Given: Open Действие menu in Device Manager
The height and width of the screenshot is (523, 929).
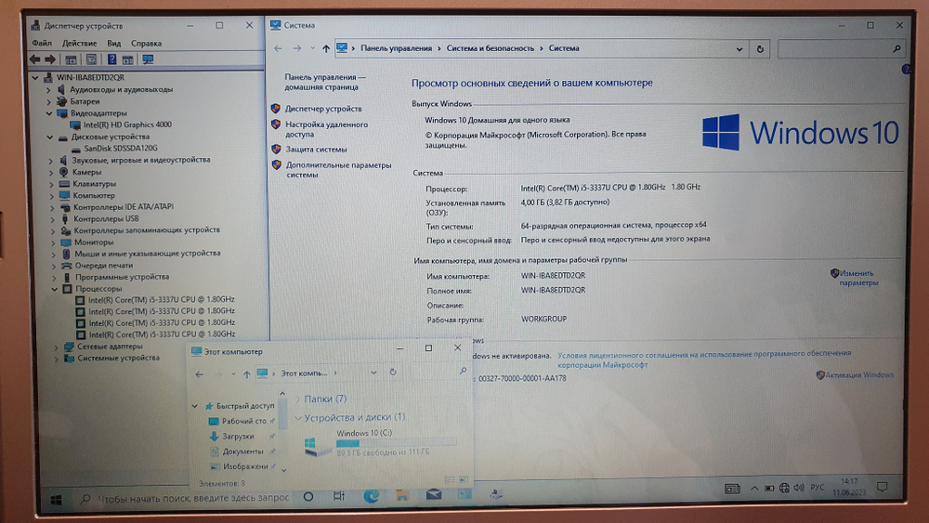Looking at the screenshot, I should click(x=79, y=43).
